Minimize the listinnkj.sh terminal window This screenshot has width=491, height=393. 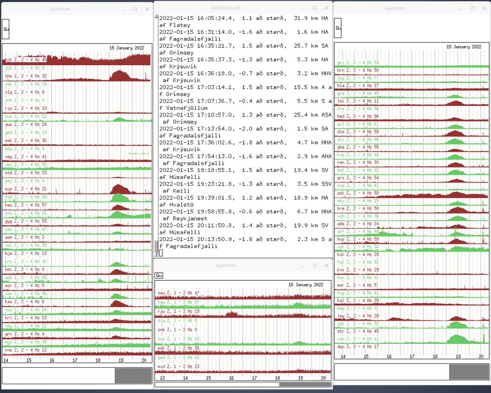[303, 8]
